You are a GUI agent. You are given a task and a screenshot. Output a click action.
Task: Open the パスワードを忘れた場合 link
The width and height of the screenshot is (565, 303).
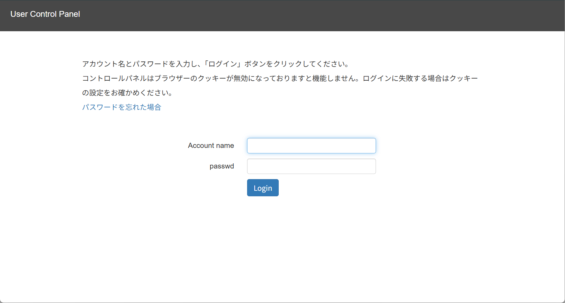[x=122, y=107]
